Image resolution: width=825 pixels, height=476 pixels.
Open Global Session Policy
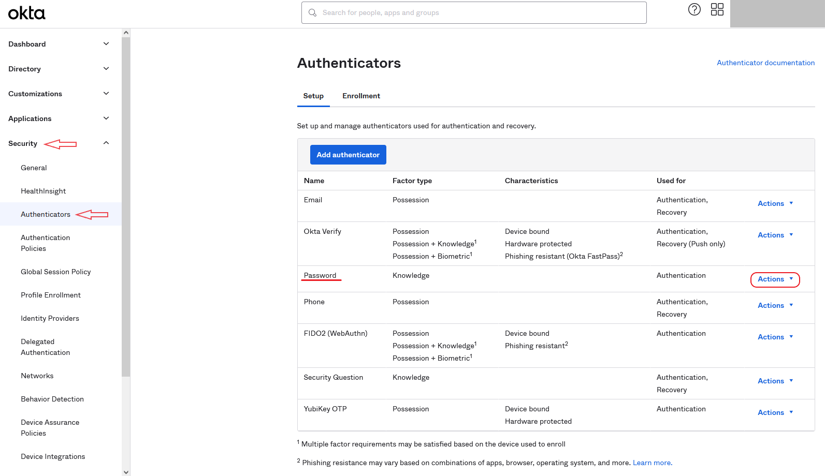pyautogui.click(x=56, y=272)
